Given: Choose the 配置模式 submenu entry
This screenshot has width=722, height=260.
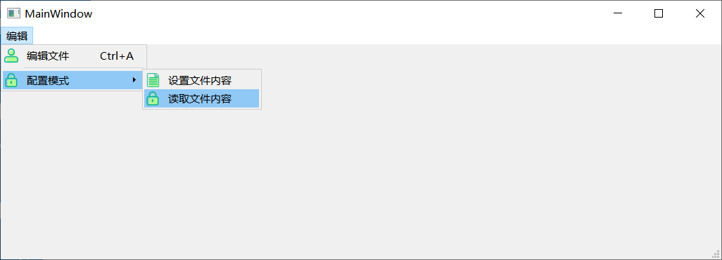Looking at the screenshot, I should pyautogui.click(x=72, y=81).
